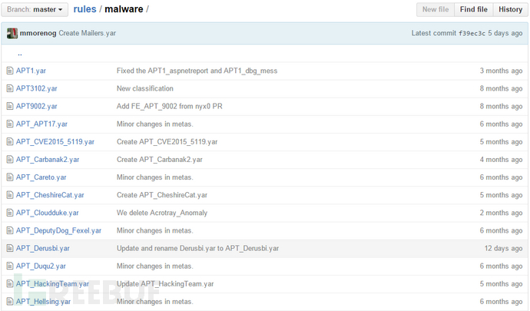
Task: Open the APT9002.yar file
Action: pyautogui.click(x=37, y=106)
